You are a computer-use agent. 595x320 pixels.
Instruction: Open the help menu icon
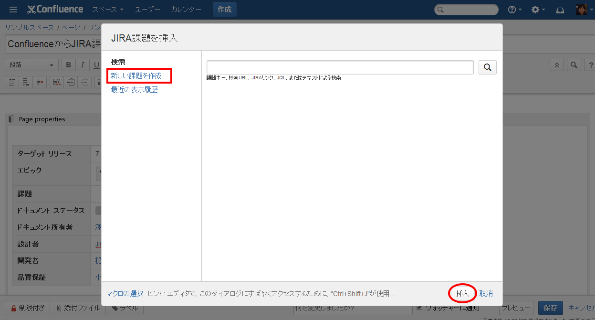[514, 10]
